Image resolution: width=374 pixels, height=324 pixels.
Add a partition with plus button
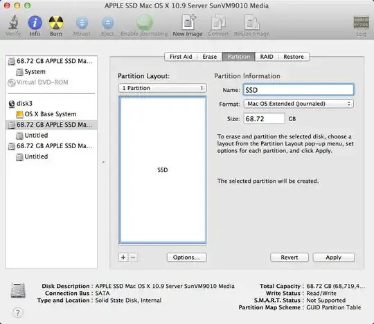[123, 258]
